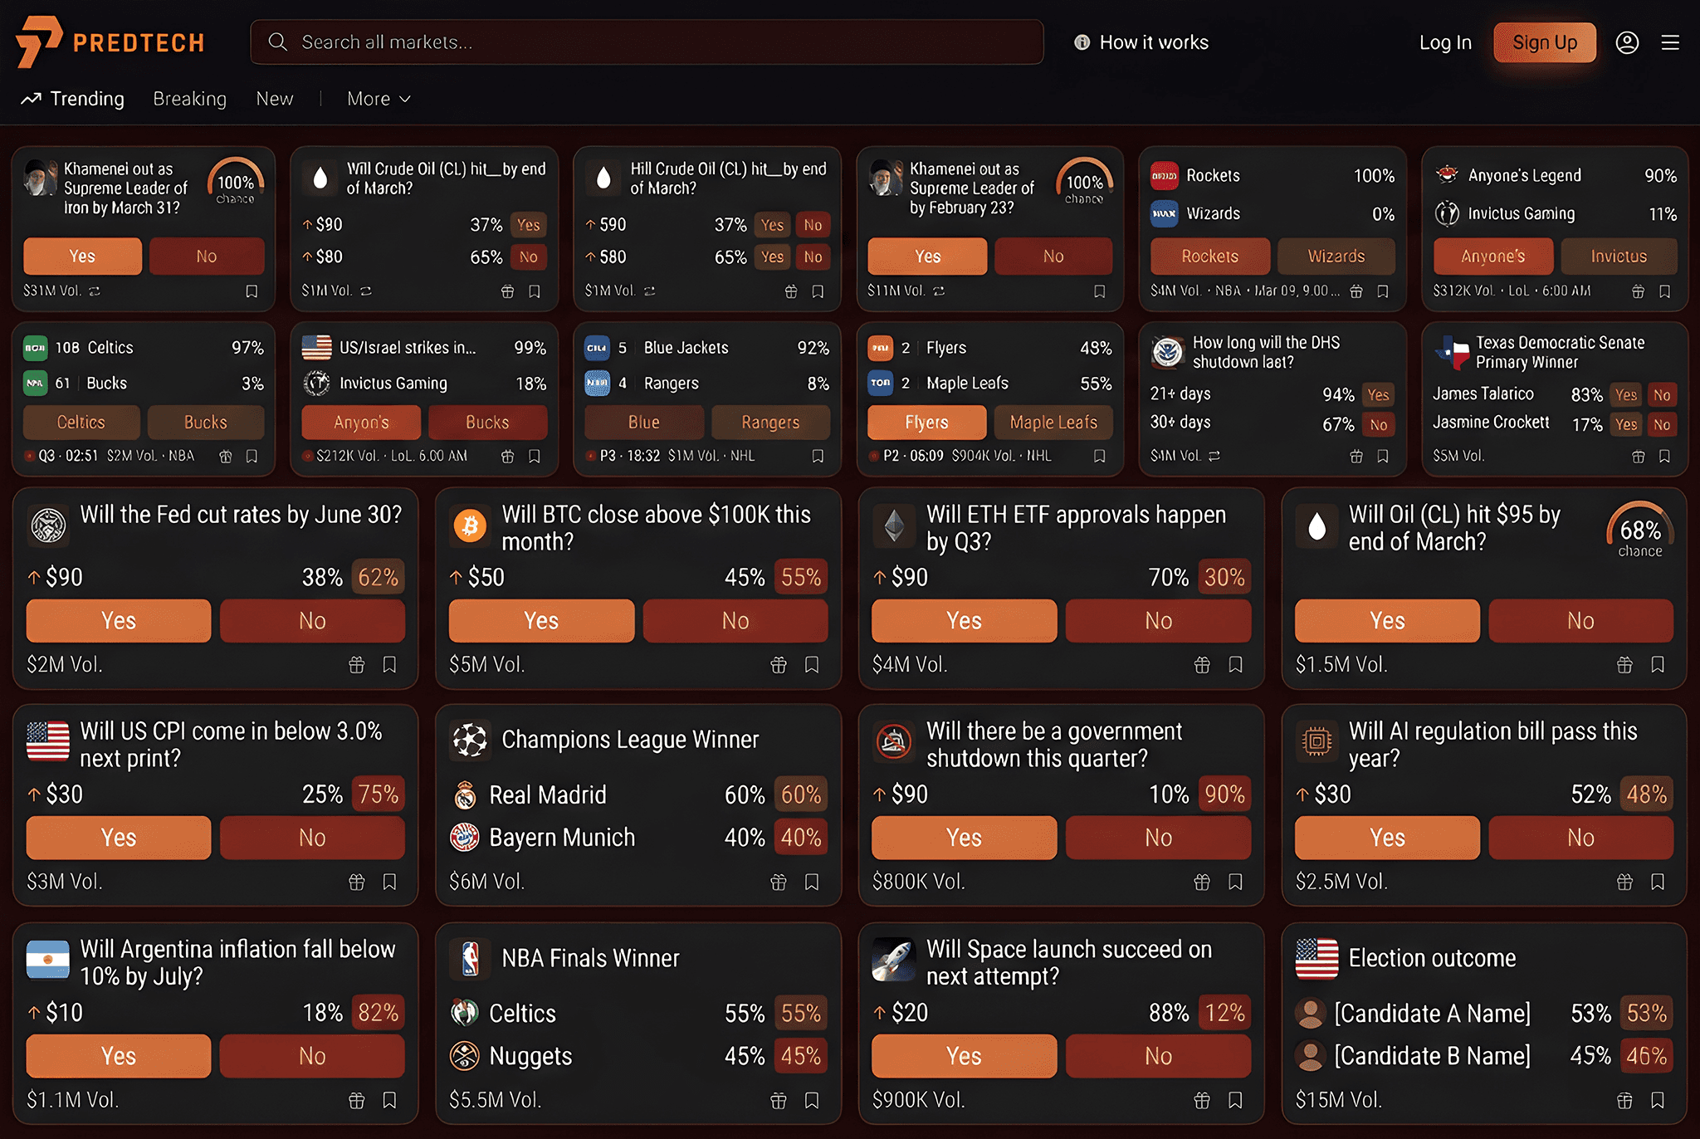Click the search all markets input field
Image resolution: width=1700 pixels, height=1139 pixels.
[x=647, y=42]
